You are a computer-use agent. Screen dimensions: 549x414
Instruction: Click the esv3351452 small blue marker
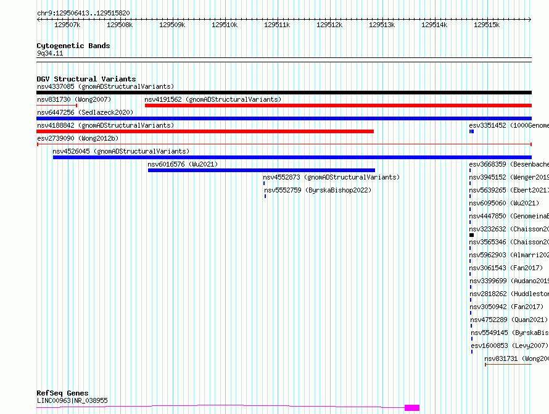472,131
